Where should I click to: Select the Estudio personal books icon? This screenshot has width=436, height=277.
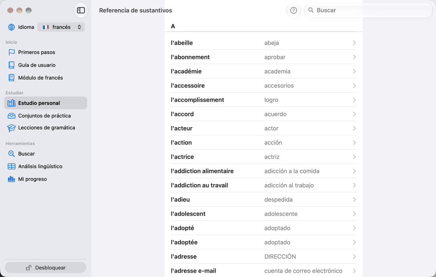11,103
